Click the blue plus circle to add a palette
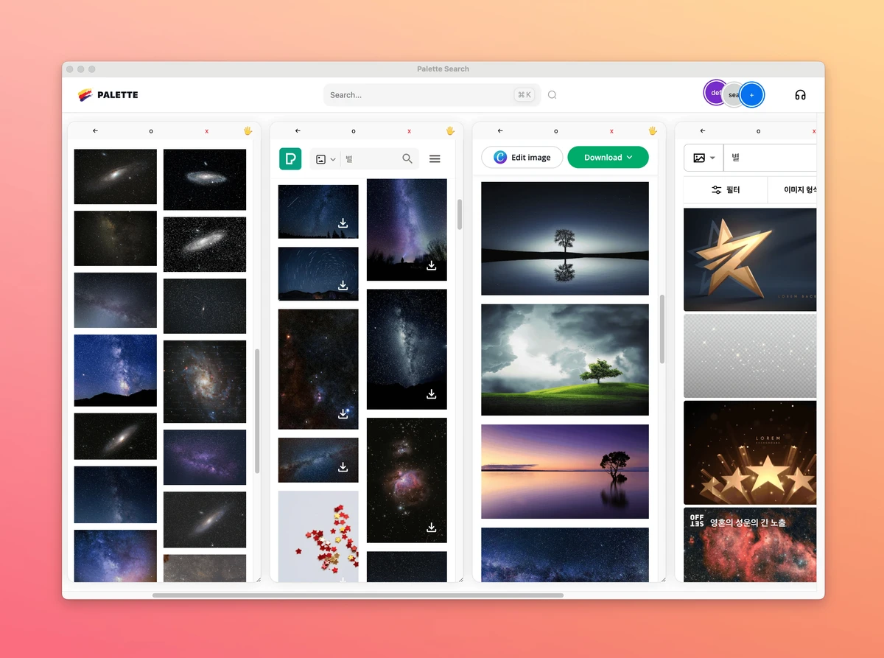This screenshot has height=658, width=884. click(x=751, y=95)
